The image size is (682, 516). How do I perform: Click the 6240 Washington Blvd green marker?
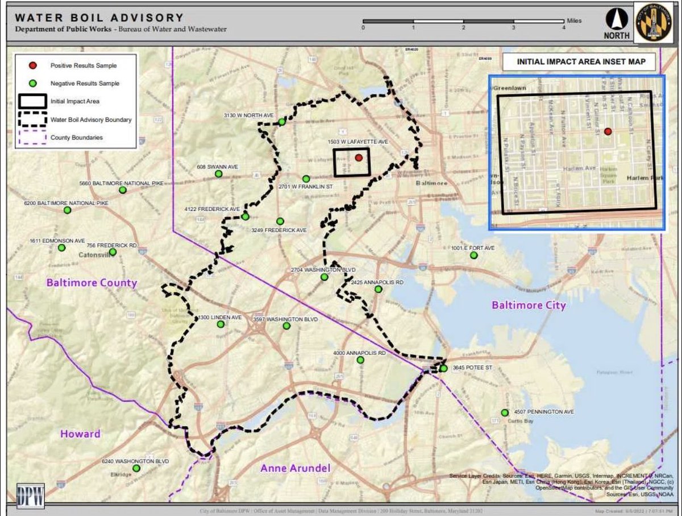click(x=136, y=468)
